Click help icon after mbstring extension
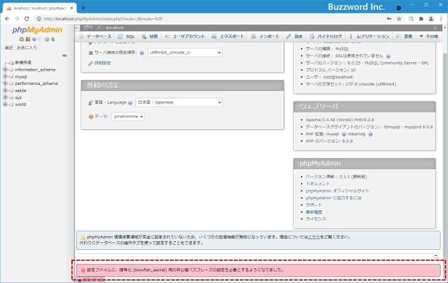 (370, 134)
